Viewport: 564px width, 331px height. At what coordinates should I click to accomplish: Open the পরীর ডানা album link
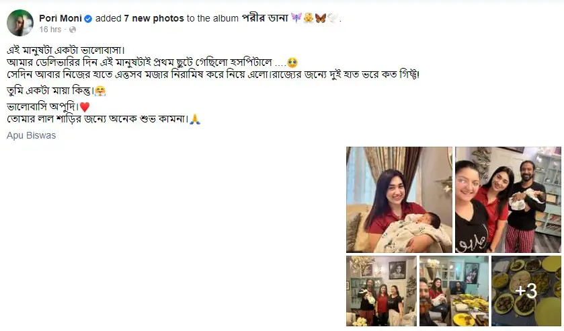click(x=265, y=18)
